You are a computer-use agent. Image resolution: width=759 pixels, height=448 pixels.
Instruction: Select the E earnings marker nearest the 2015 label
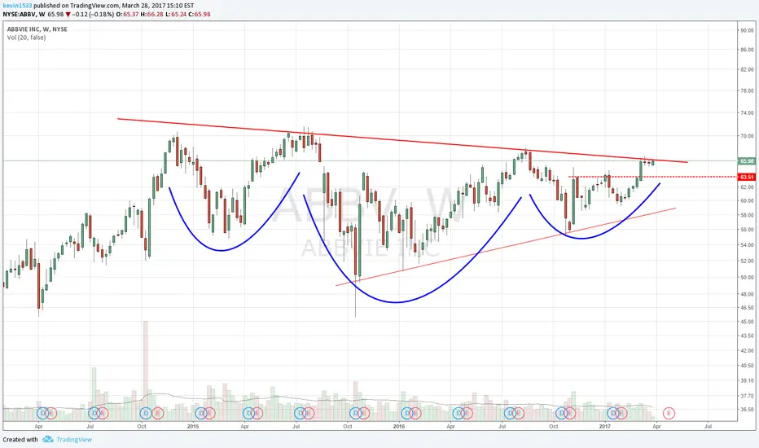tap(209, 413)
